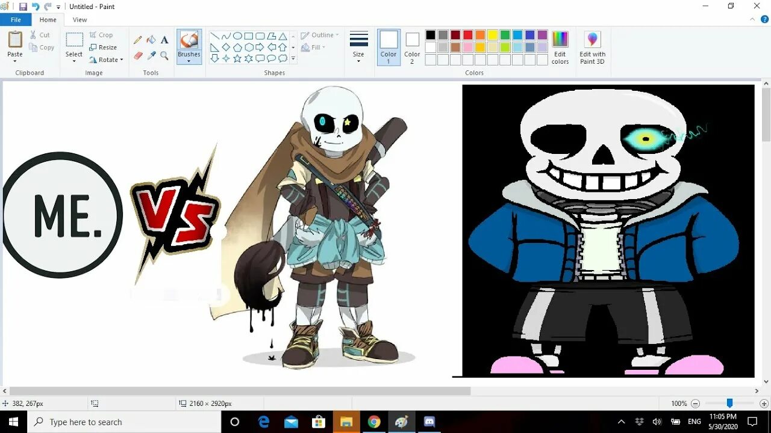Viewport: 771px width, 433px height.
Task: Click the Brushes icon
Action: pyautogui.click(x=189, y=40)
